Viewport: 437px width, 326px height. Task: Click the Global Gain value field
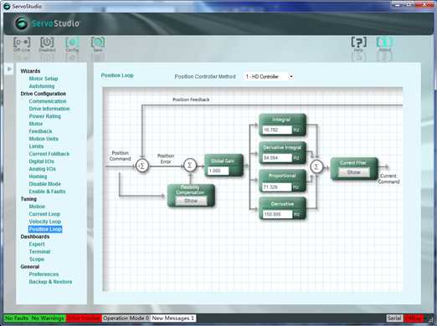tap(218, 171)
